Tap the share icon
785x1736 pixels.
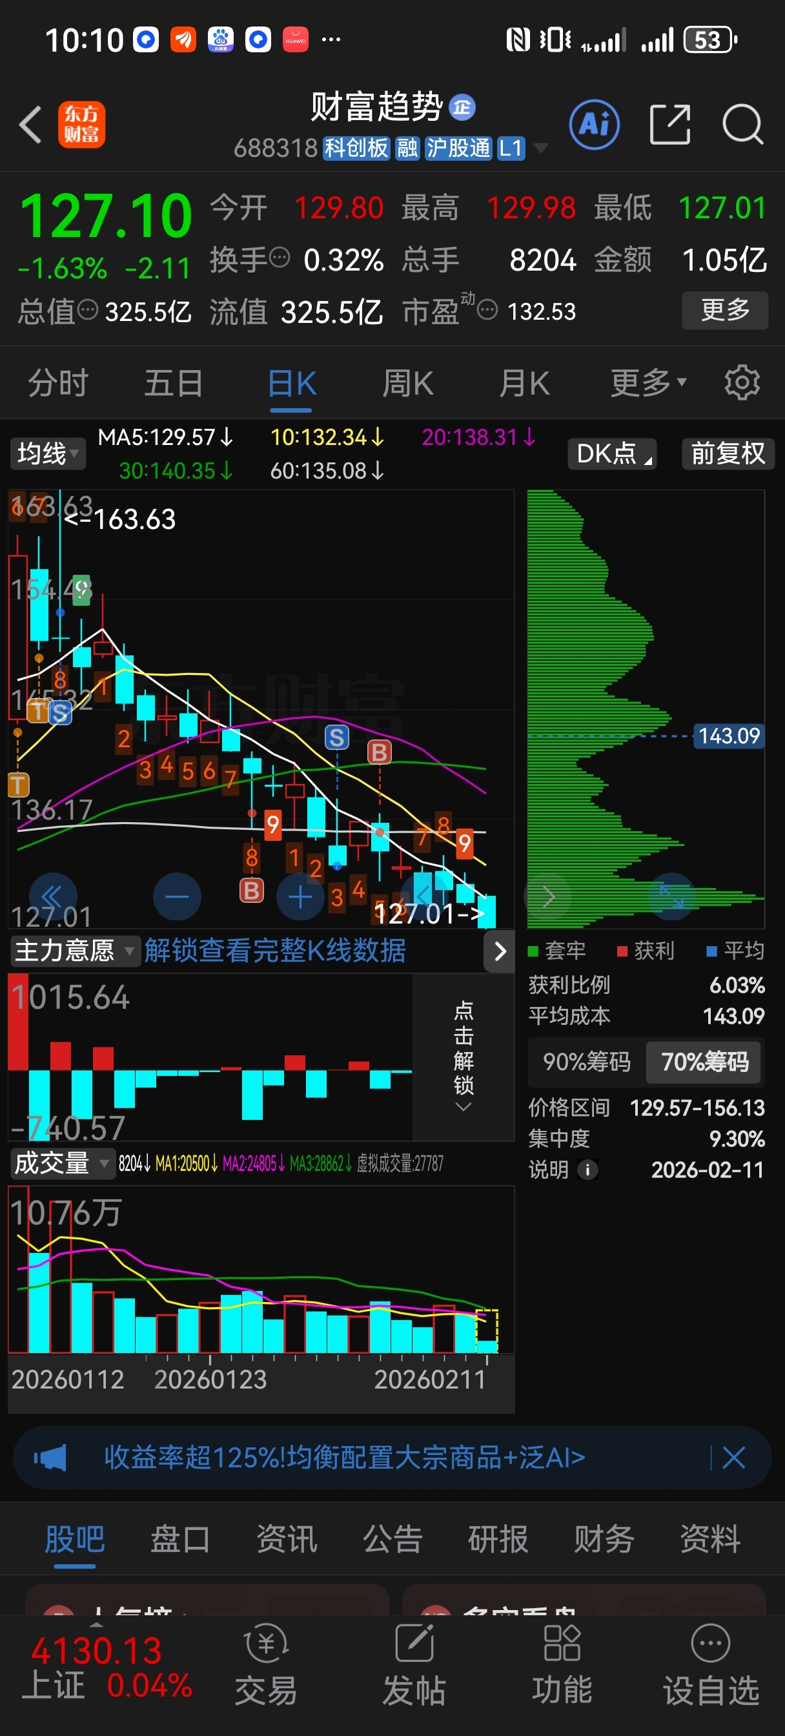(670, 125)
